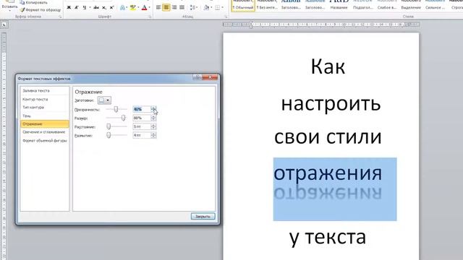Click the ruler tab selector at top-left corner
This screenshot has height=260, width=463.
click(4, 25)
